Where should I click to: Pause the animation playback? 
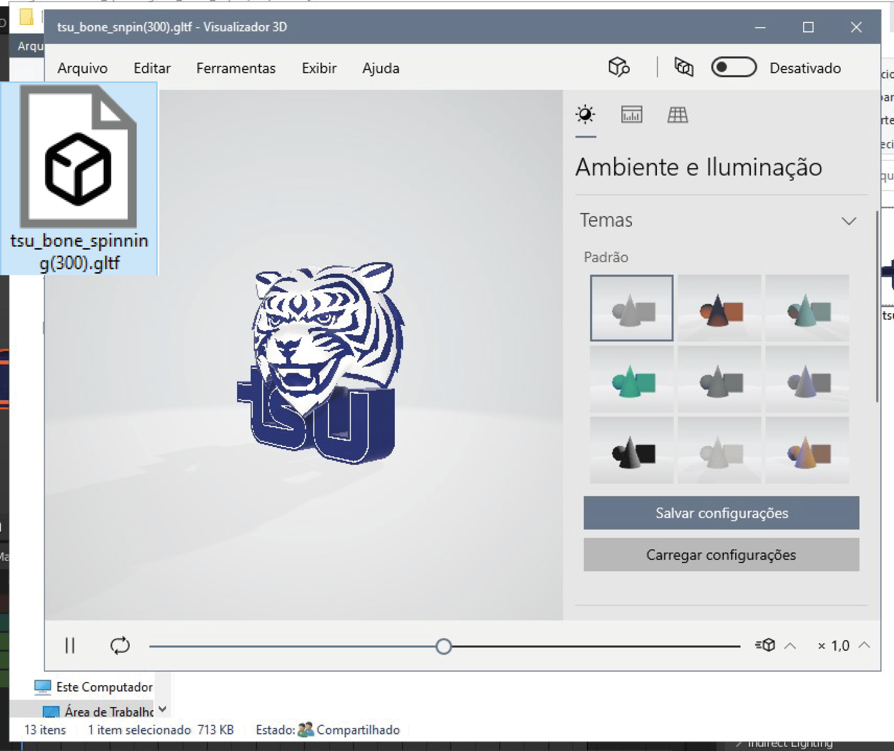(70, 646)
